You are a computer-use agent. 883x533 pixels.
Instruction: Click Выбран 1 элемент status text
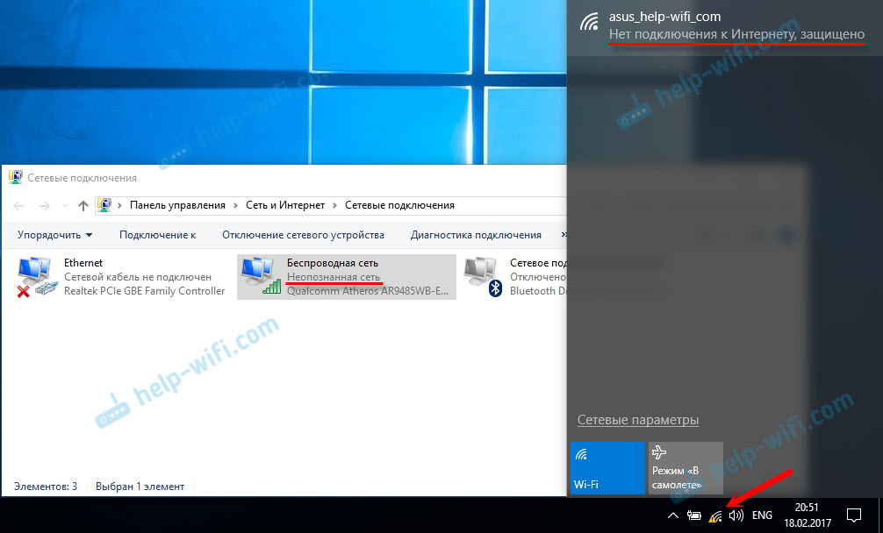coord(140,487)
